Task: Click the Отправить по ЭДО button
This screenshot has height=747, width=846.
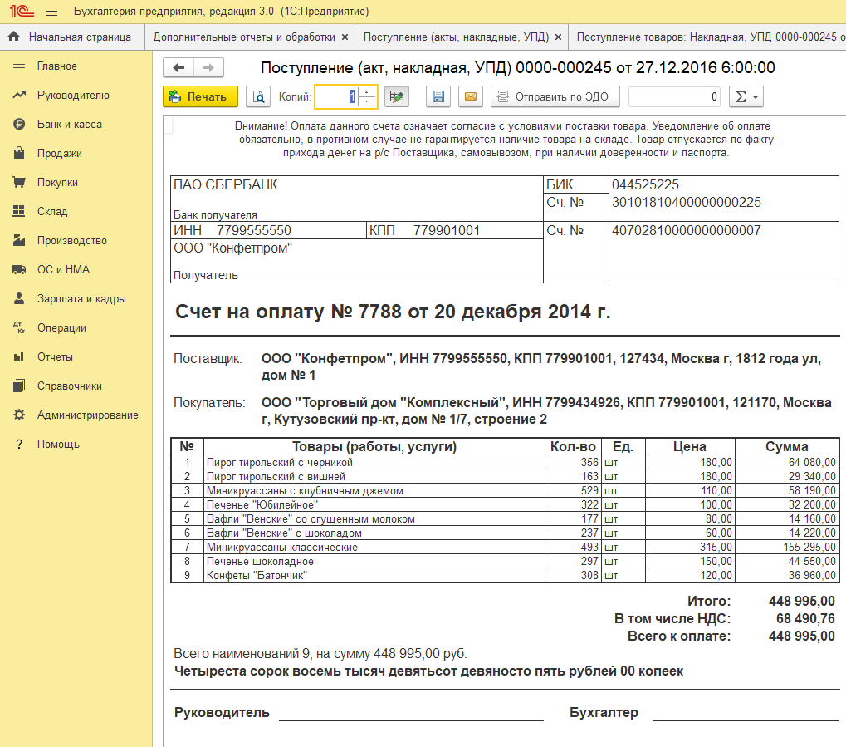Action: pyautogui.click(x=555, y=96)
